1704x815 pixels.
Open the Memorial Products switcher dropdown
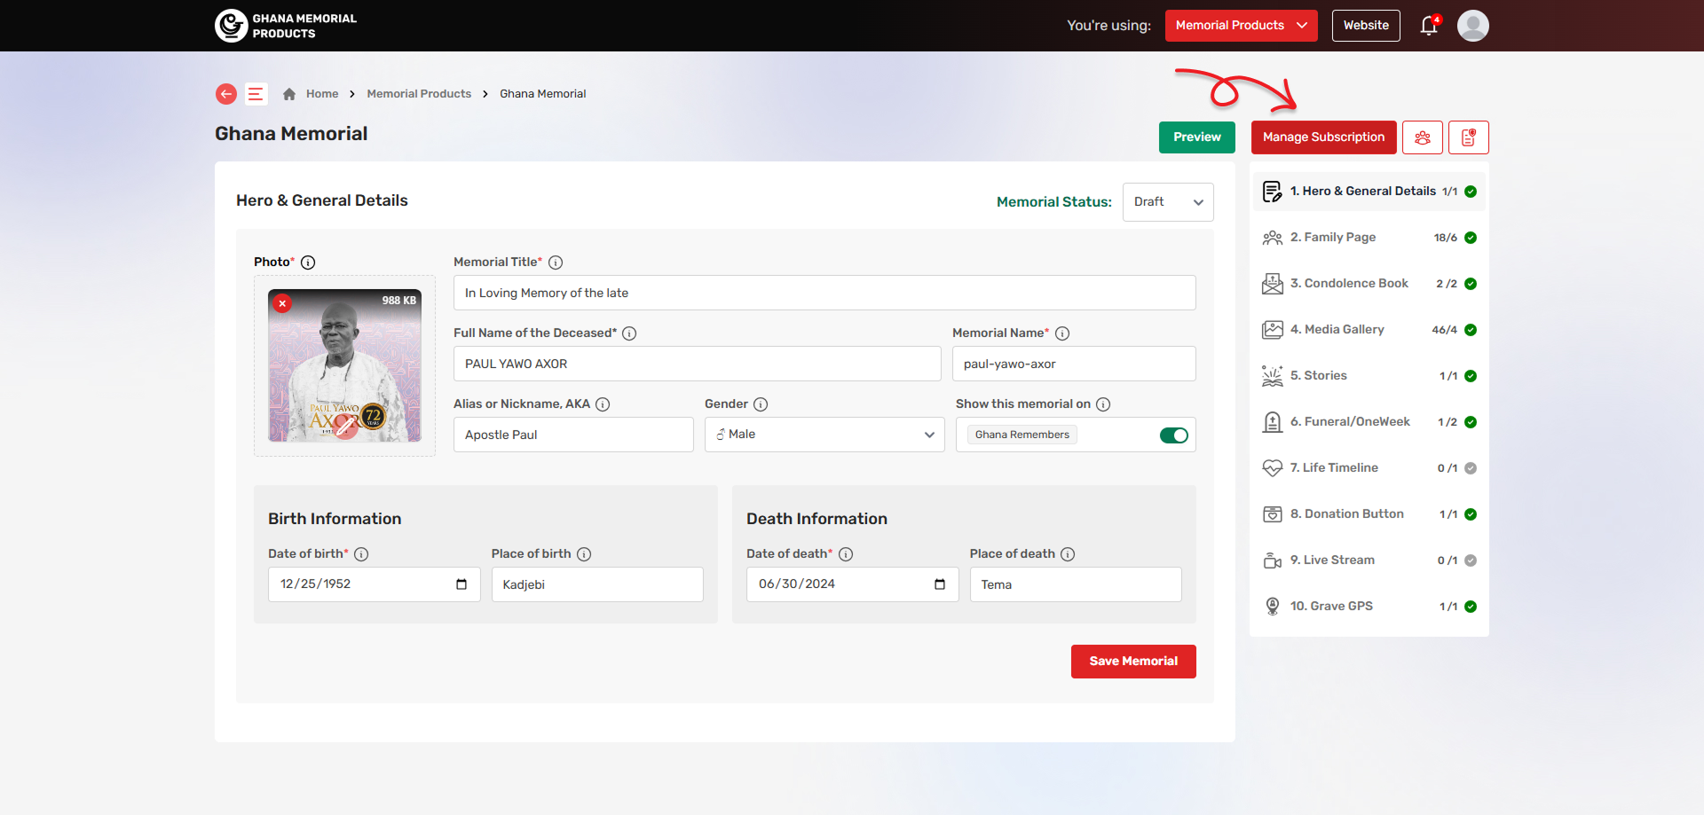1241,25
